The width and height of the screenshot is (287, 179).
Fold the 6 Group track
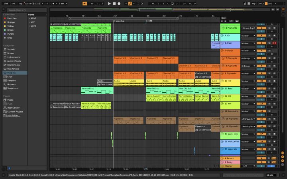[x=223, y=51]
